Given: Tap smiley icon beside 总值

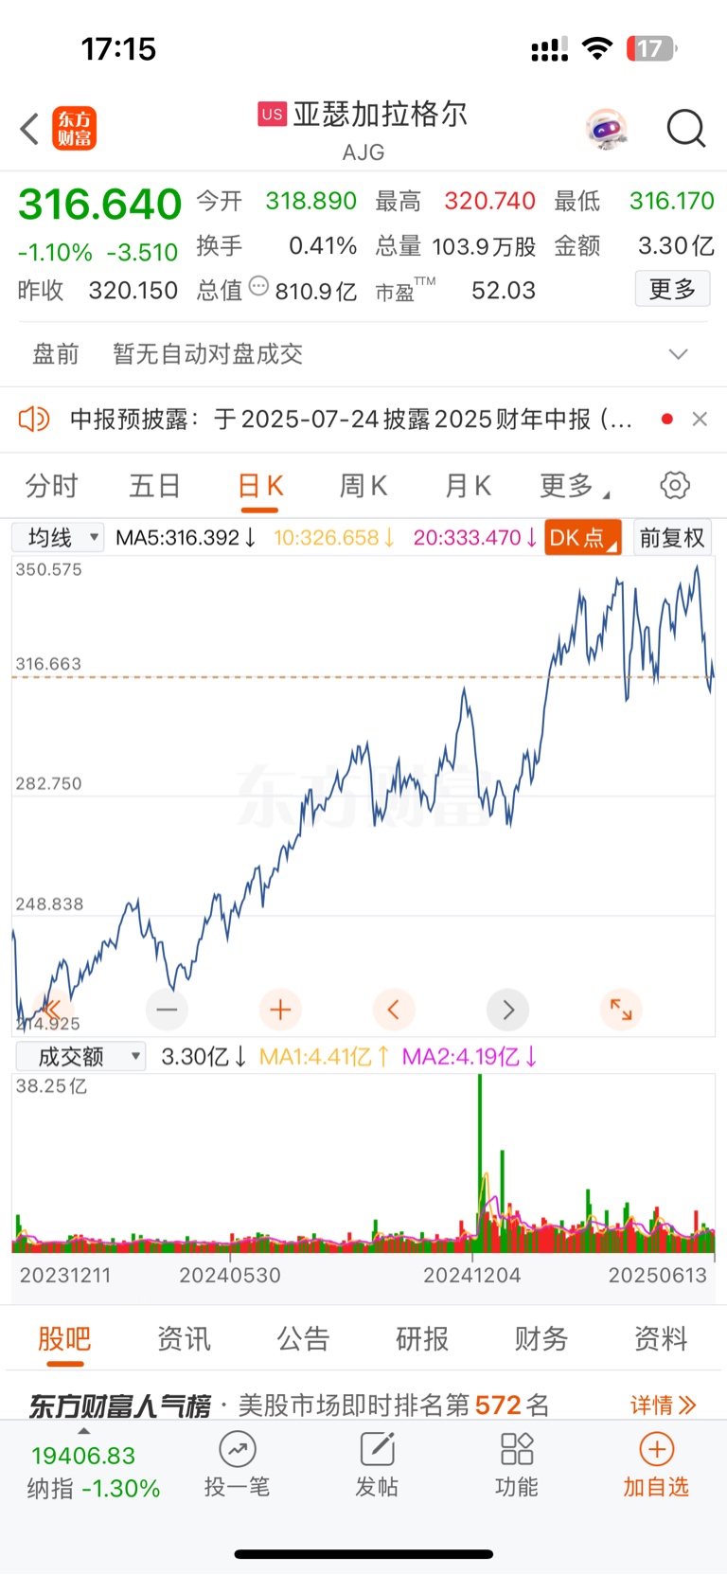Looking at the screenshot, I should click(258, 286).
